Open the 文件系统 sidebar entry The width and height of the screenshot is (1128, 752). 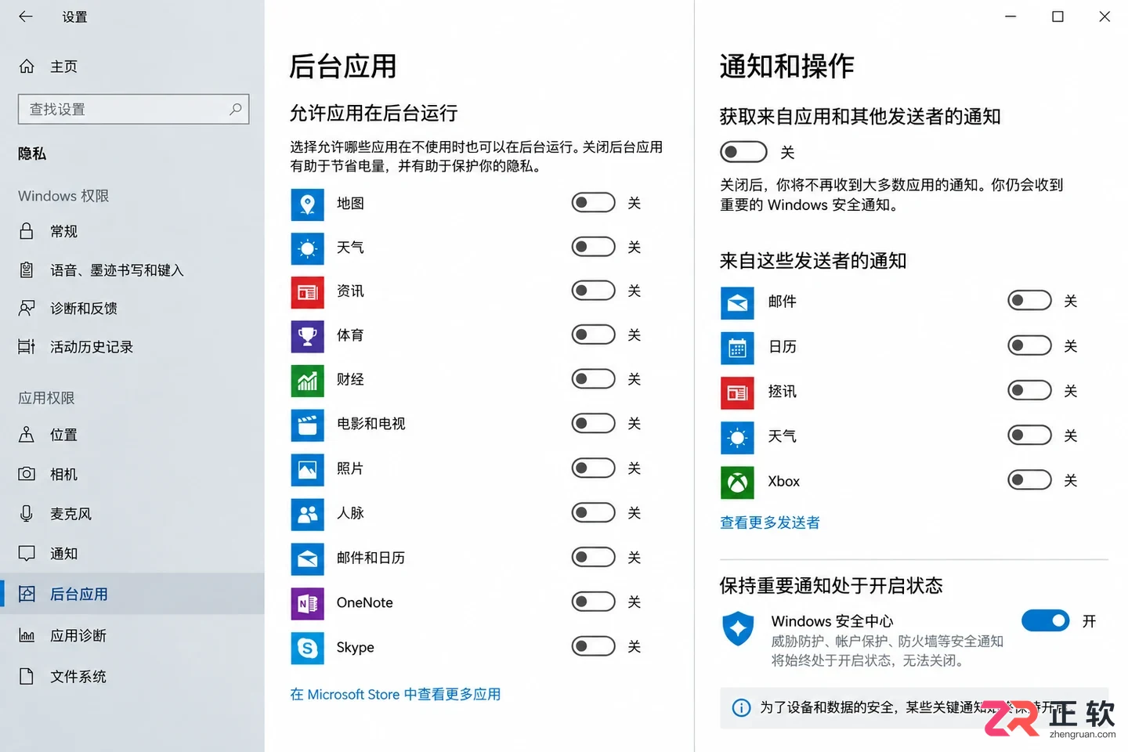pyautogui.click(x=132, y=676)
